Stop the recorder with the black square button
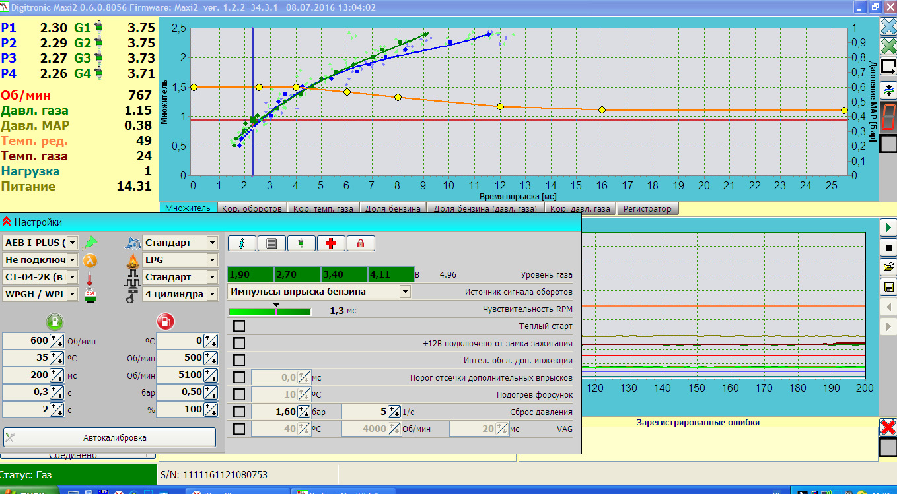The width and height of the screenshot is (897, 494). (888, 247)
